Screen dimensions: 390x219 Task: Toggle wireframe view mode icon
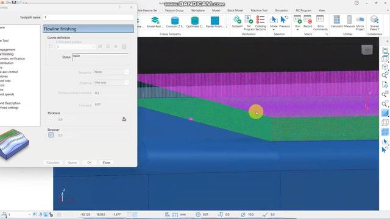coord(385,122)
